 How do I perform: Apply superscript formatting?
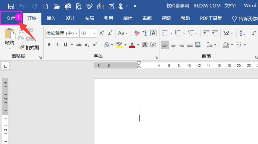(x=95, y=45)
